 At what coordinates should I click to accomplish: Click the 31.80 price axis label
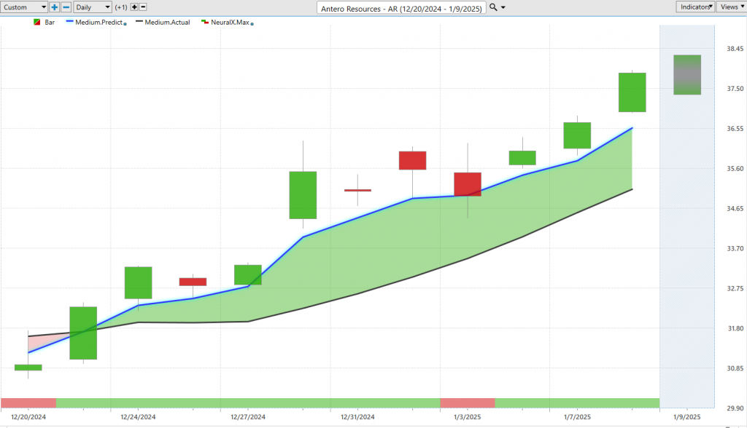pos(735,328)
